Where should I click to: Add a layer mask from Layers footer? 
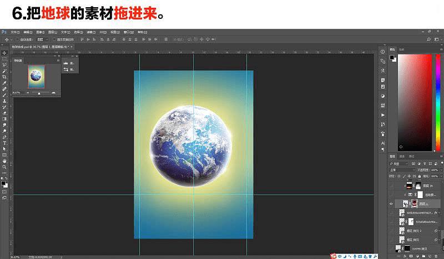(411, 256)
